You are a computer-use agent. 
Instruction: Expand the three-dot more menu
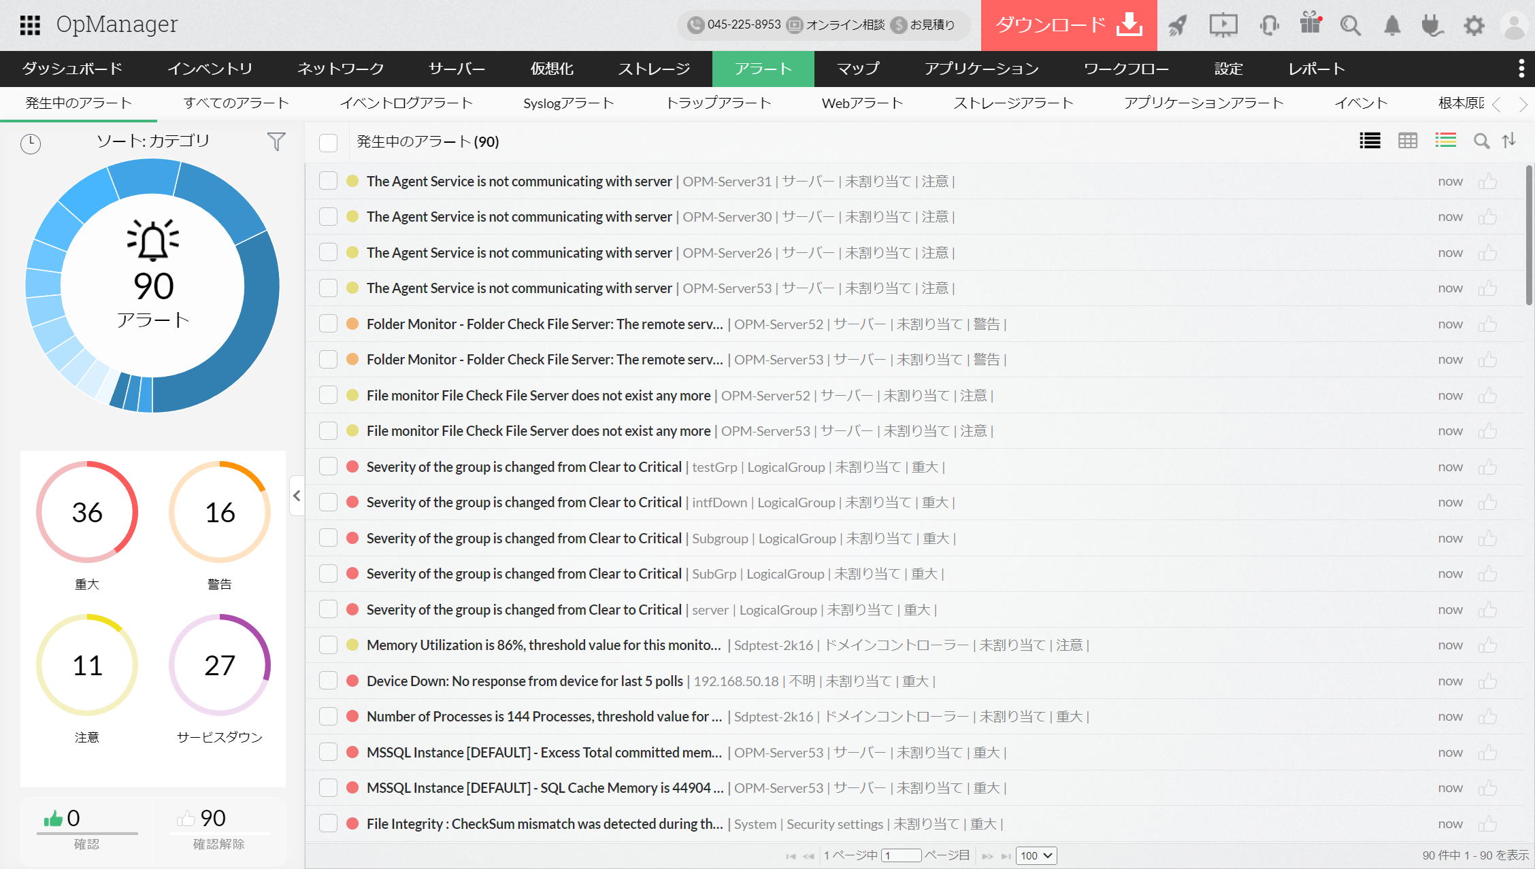[x=1521, y=69]
